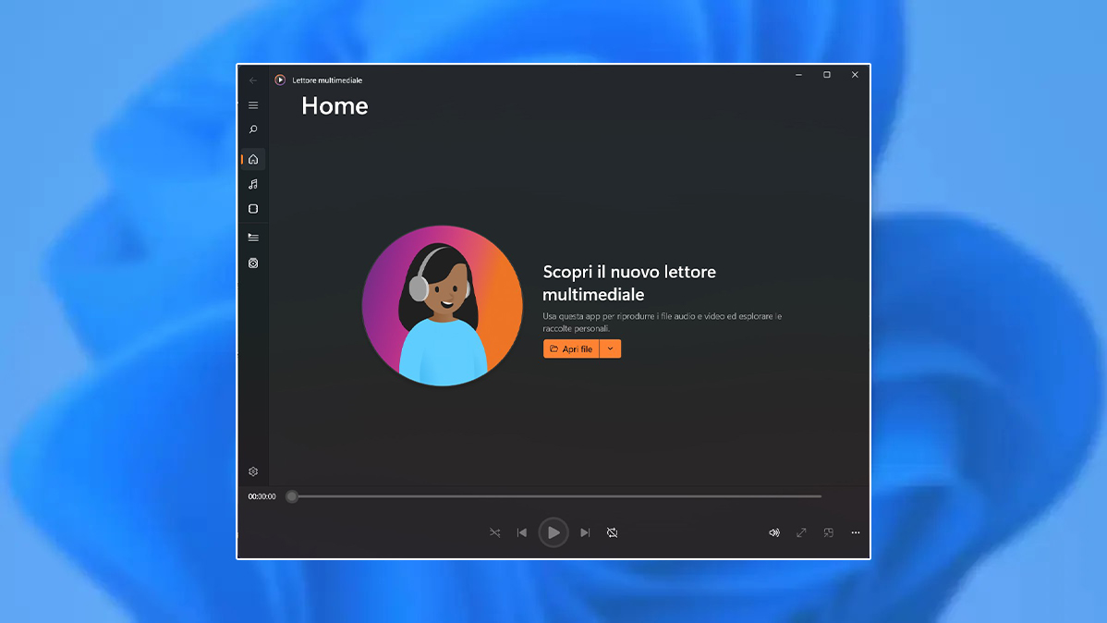Switch to mini player view
The width and height of the screenshot is (1107, 623).
(828, 532)
